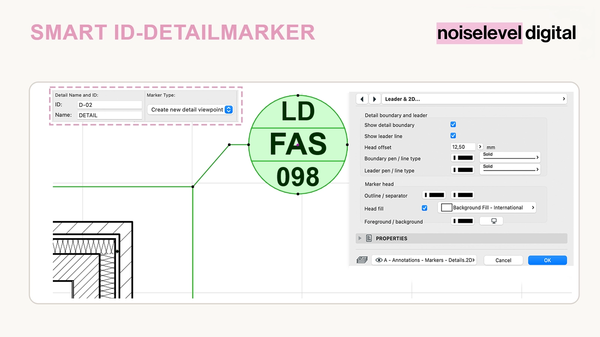The width and height of the screenshot is (600, 337).
Task: Toggle Show detail boundary checkbox
Action: (453, 124)
